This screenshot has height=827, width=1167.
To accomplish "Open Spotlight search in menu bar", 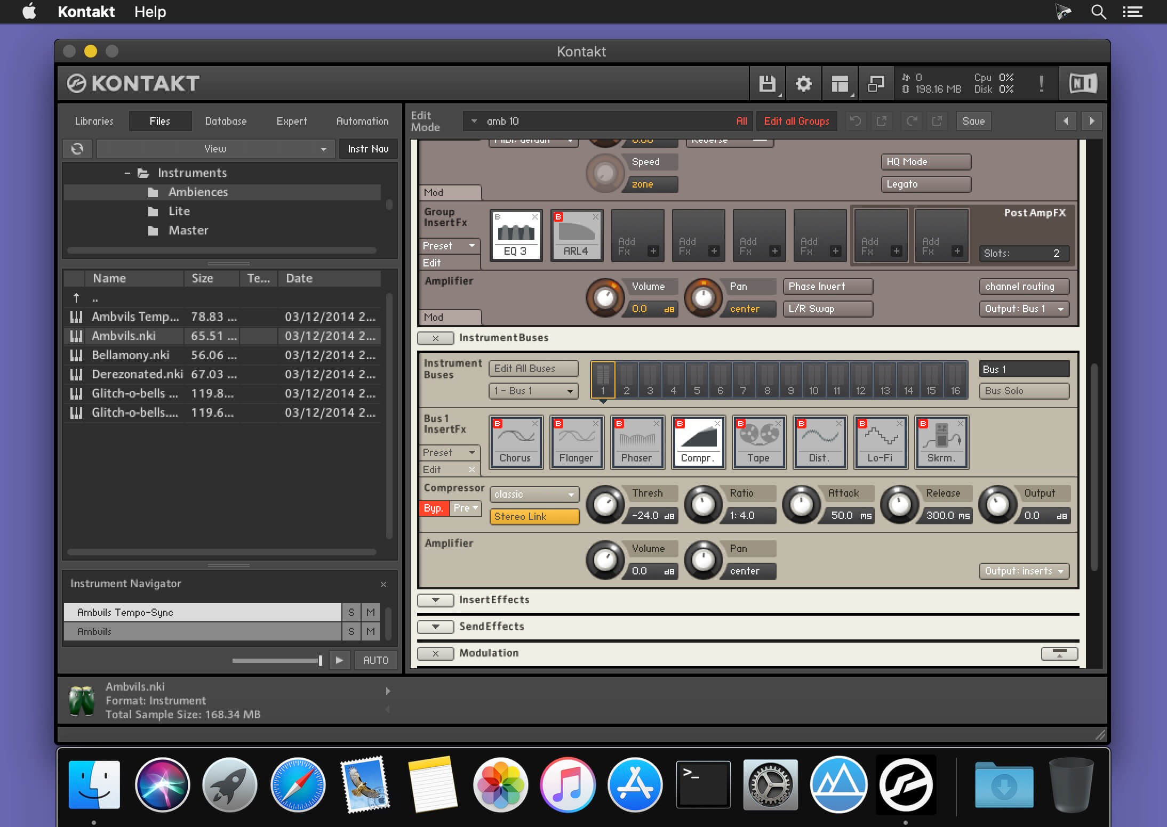I will coord(1098,12).
